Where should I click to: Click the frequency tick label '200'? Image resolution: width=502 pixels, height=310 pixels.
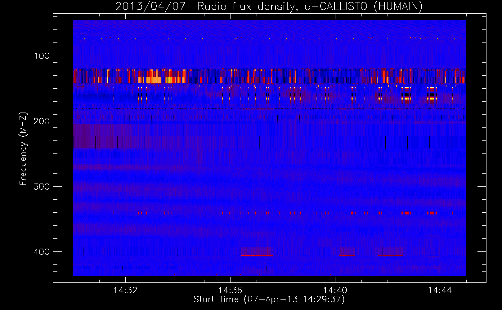[42, 121]
